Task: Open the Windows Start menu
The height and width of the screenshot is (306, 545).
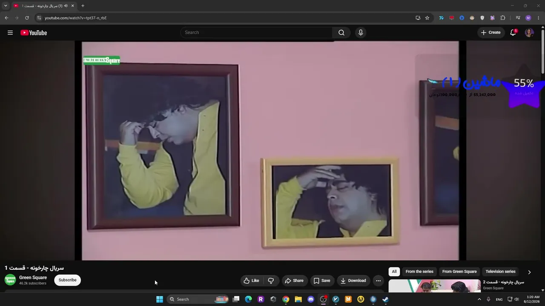Action: [x=160, y=299]
